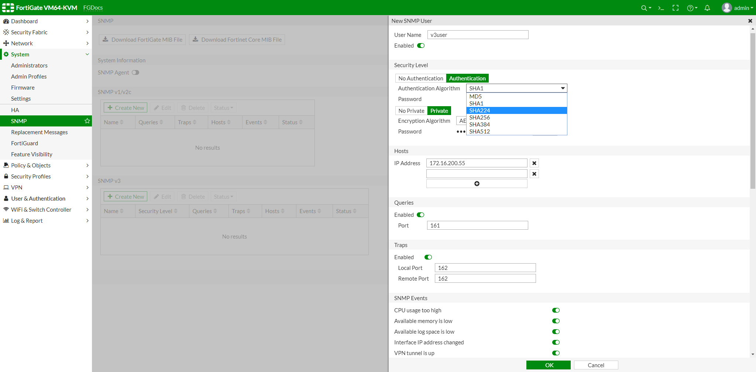Toggle VPN tunnel is up event

556,353
